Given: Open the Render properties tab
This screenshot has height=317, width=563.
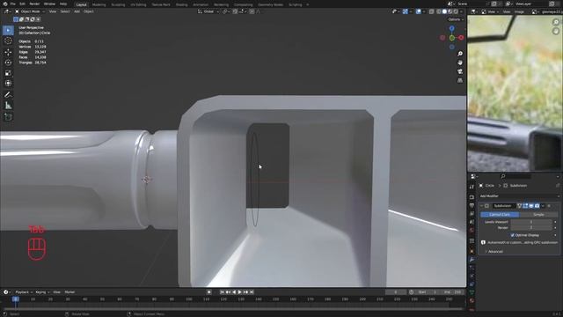Looking at the screenshot, I should [472, 197].
